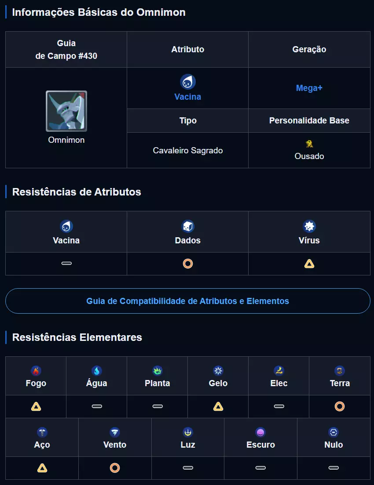Click the Omnimon portrait thumbnail

[66, 111]
